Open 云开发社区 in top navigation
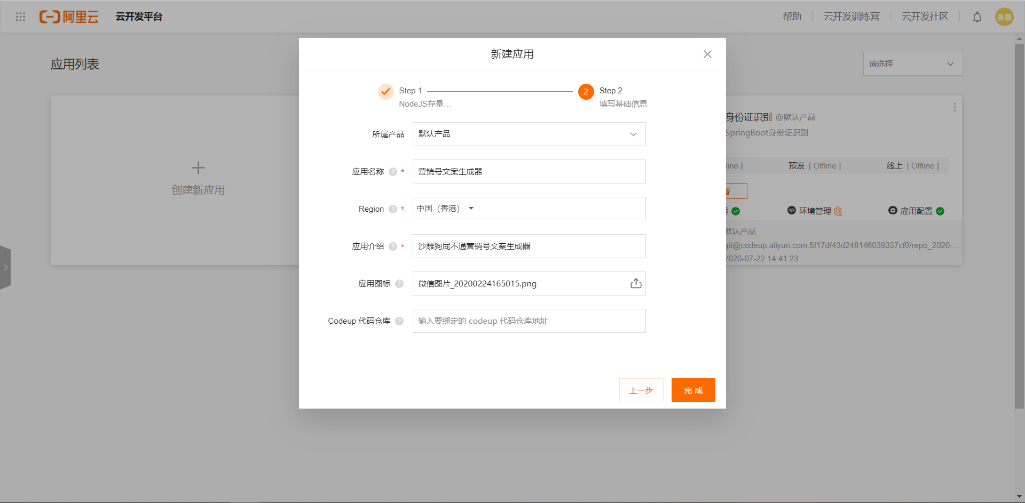1025x503 pixels. pyautogui.click(x=925, y=17)
